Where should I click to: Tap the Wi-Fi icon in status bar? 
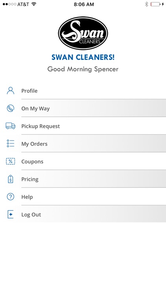click(x=34, y=4)
